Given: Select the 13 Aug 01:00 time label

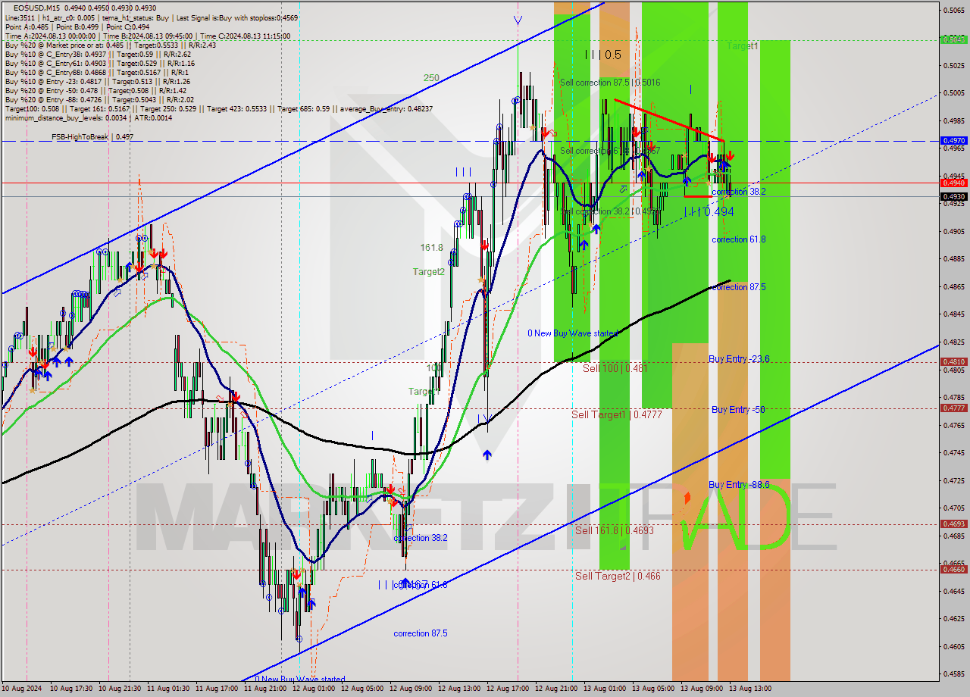Looking at the screenshot, I should [605, 689].
